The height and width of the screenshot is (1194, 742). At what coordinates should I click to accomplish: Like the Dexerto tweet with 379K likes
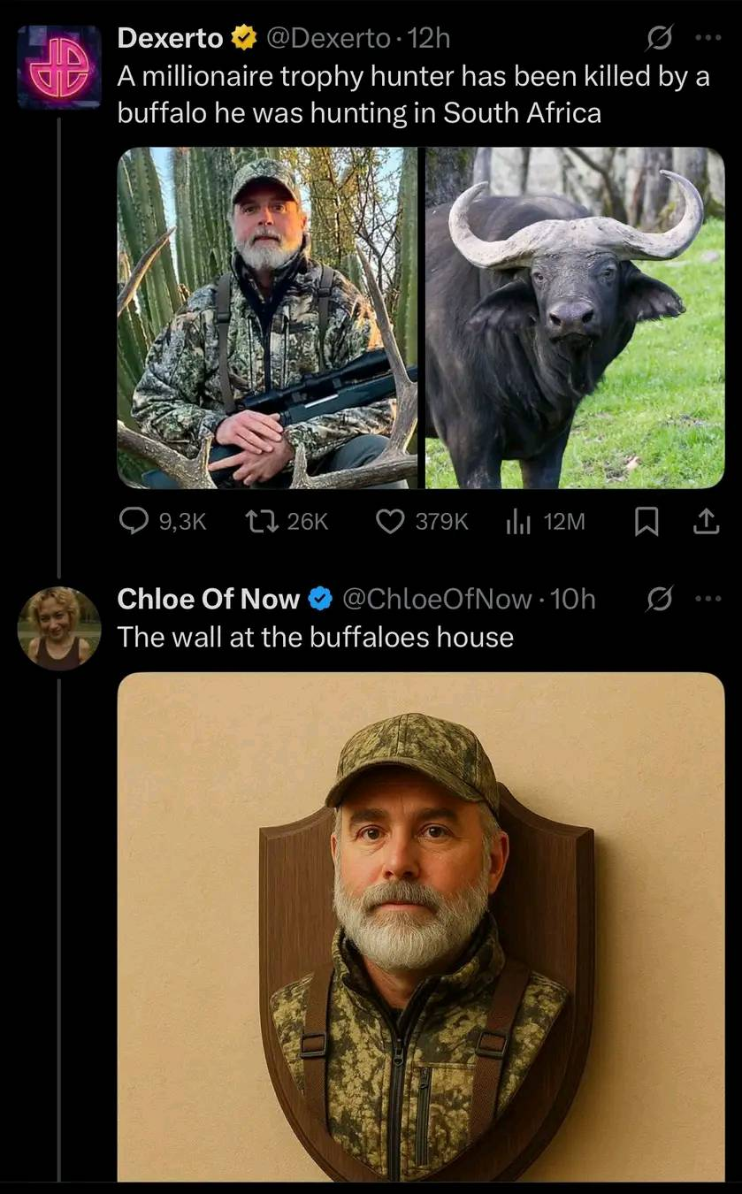(x=422, y=522)
